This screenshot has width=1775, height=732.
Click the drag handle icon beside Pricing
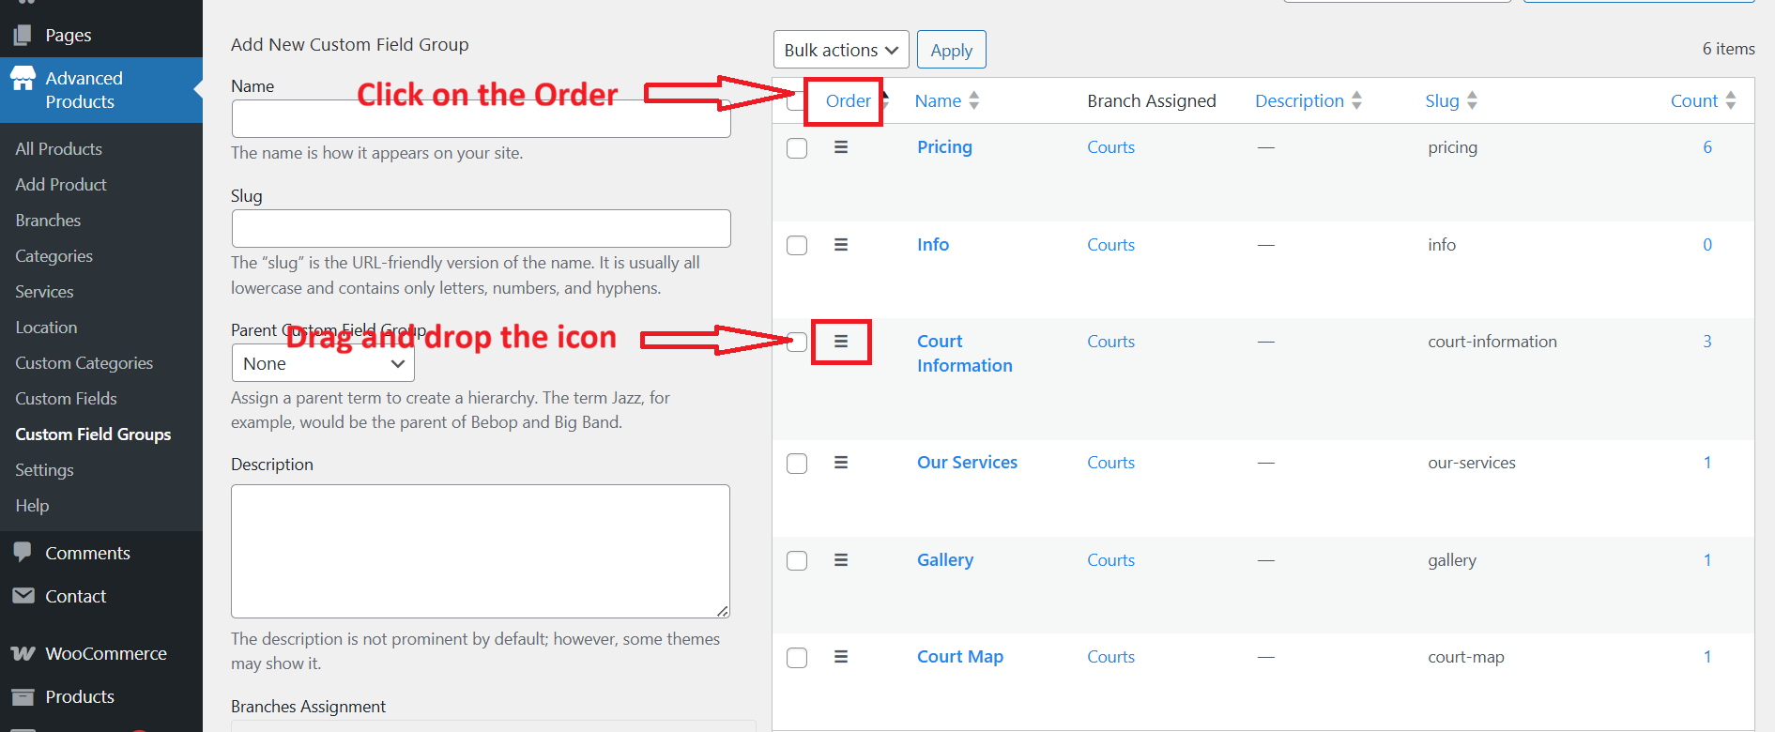pos(840,147)
